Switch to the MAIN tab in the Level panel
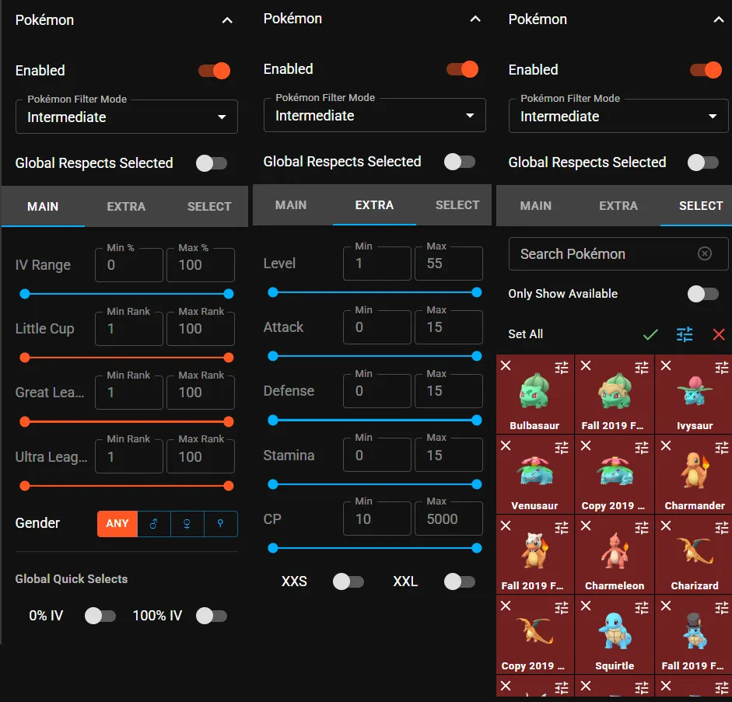Screen dimensions: 732x702 (x=291, y=204)
